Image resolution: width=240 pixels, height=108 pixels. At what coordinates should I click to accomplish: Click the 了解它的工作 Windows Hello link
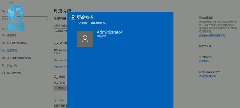tap(60, 67)
